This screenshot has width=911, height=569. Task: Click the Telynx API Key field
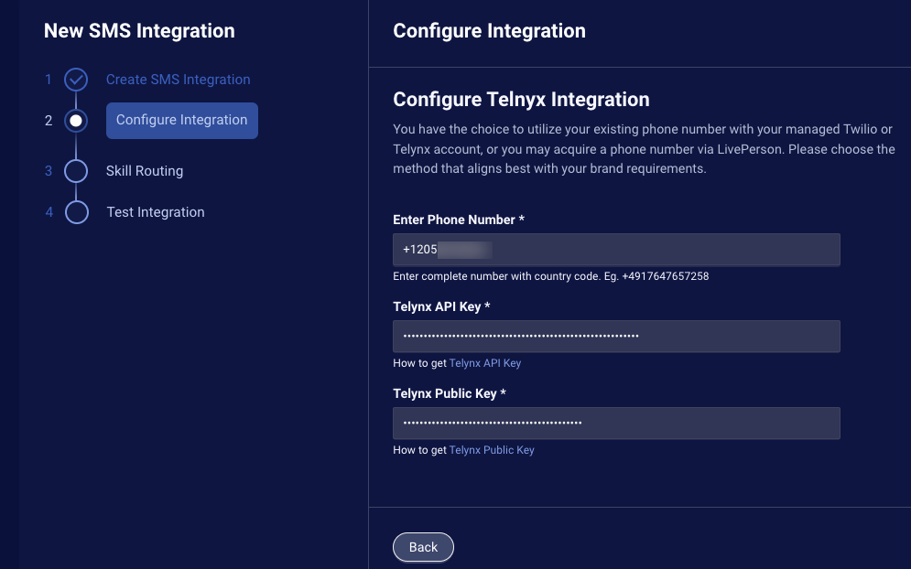(x=616, y=336)
